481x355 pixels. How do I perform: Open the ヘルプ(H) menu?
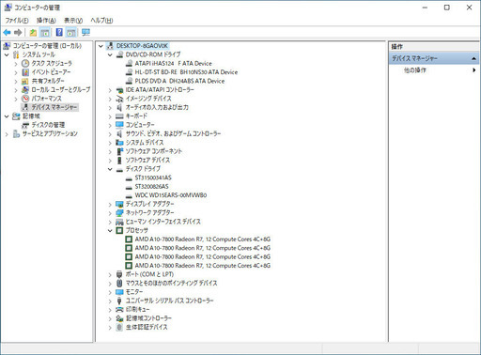(101, 21)
